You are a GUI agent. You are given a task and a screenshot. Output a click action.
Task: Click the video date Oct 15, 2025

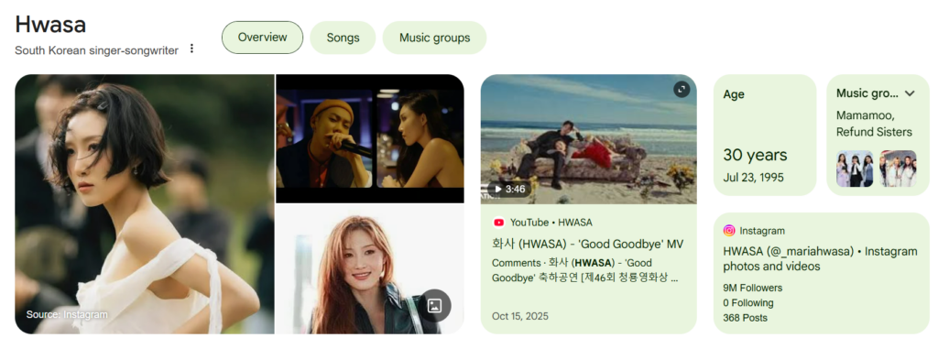pyautogui.click(x=520, y=316)
